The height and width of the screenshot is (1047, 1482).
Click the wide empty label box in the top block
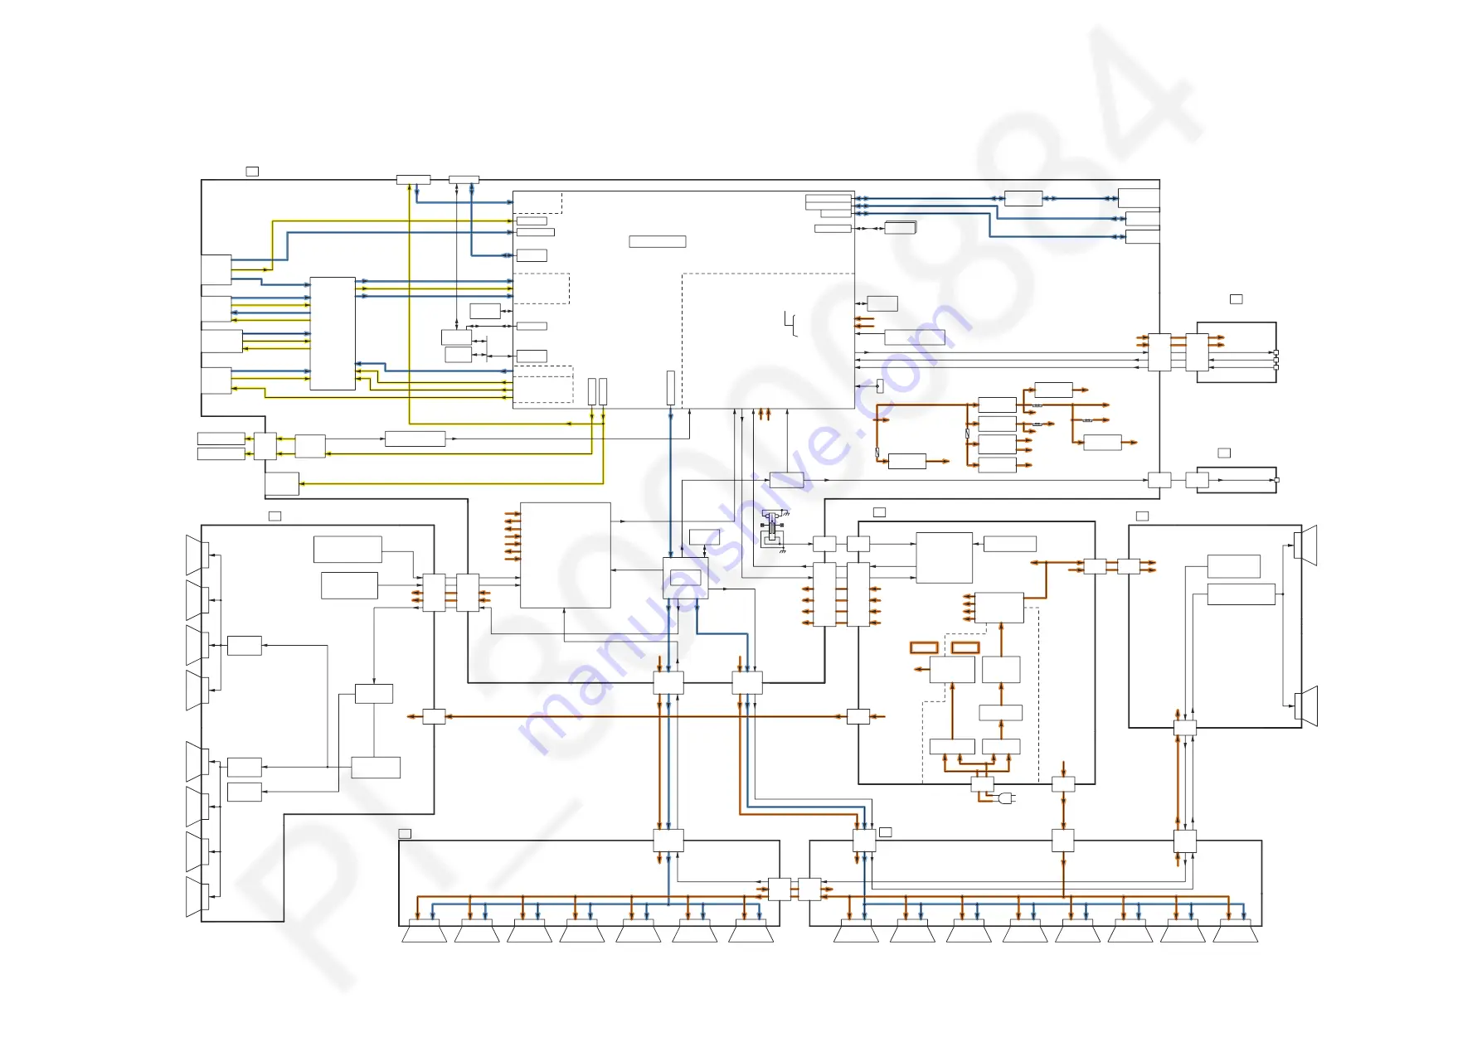coord(658,242)
